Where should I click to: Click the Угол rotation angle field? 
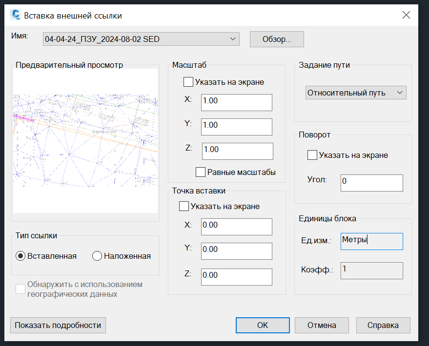pyautogui.click(x=371, y=183)
